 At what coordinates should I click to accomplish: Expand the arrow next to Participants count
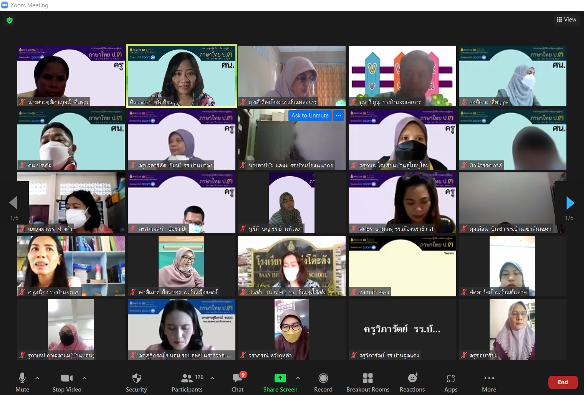click(212, 378)
